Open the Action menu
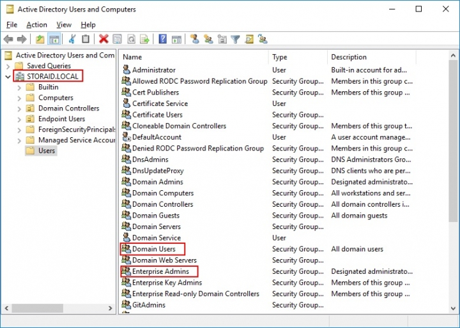The height and width of the screenshot is (328, 460). click(36, 25)
